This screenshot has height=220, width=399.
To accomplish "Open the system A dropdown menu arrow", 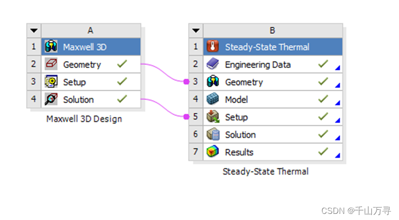I will pyautogui.click(x=34, y=31).
